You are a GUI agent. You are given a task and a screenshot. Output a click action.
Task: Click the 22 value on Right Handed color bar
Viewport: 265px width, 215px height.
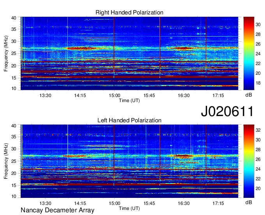258,63
